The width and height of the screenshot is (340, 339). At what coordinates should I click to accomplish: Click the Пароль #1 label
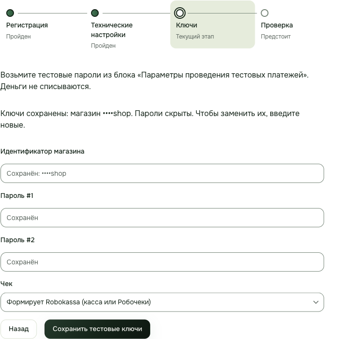tap(17, 196)
